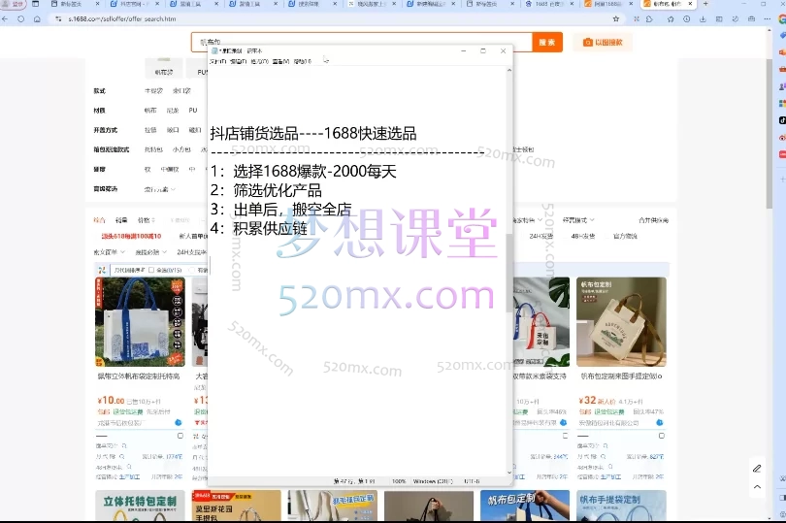
Task: Select 托特包 bag style filter
Action: click(x=153, y=149)
